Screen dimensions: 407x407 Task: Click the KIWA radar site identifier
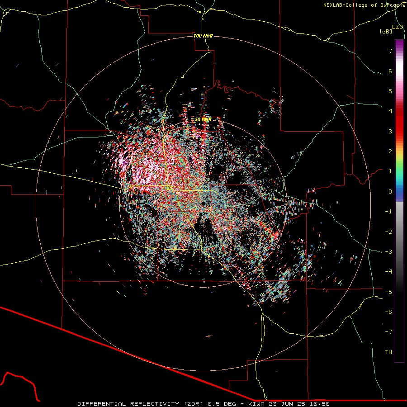(256, 404)
